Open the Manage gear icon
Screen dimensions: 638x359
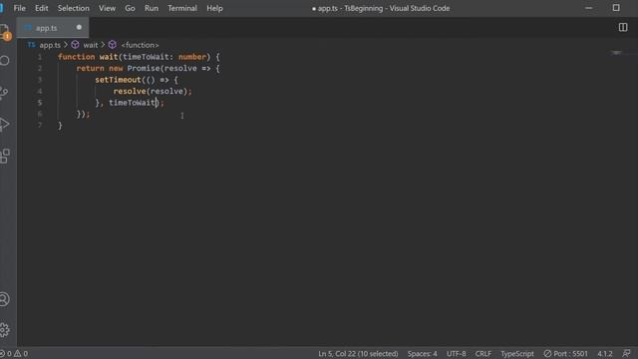coord(4,330)
